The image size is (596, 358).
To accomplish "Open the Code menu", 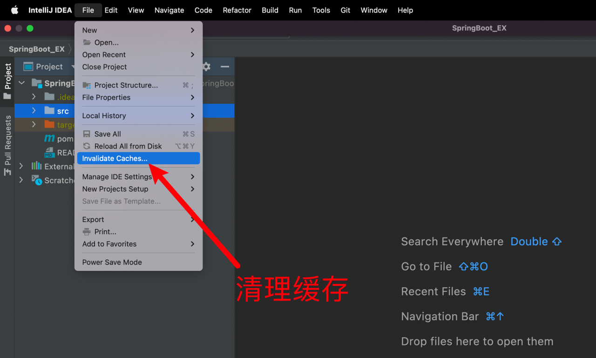I will (x=203, y=10).
